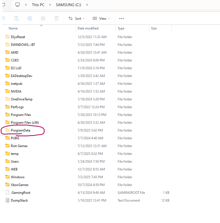Click the GAMINGROOT File type cell
220x223 pixels.
131,193
